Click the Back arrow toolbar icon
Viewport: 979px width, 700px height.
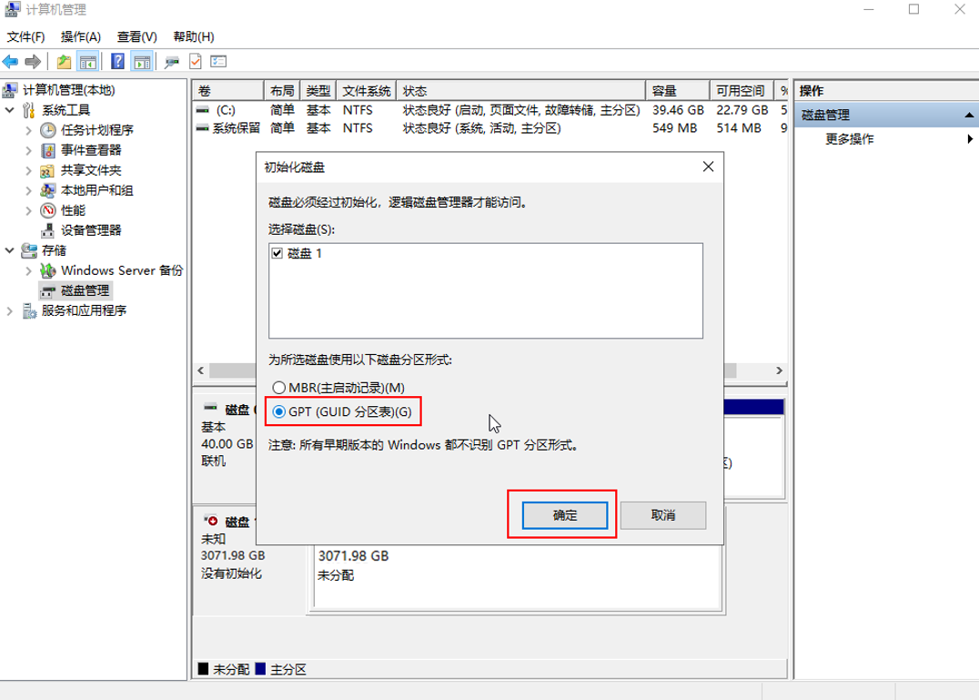(10, 61)
